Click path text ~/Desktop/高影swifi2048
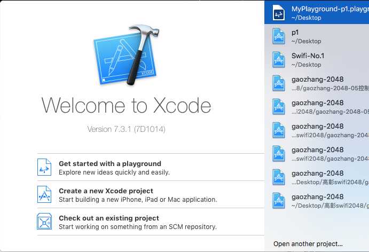369x252 pixels. [x=330, y=206]
